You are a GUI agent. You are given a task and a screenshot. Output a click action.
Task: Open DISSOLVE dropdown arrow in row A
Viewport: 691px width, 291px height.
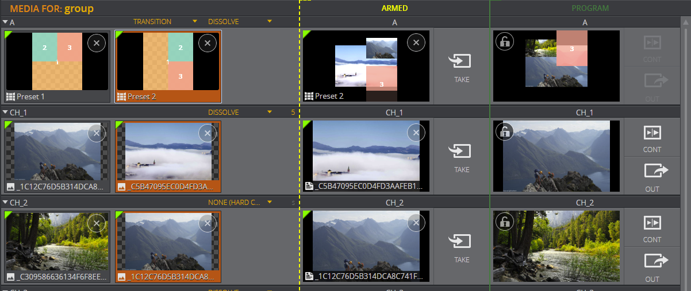[270, 22]
